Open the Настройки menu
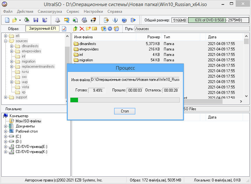The height and width of the screenshot is (184, 251). pos(93,11)
